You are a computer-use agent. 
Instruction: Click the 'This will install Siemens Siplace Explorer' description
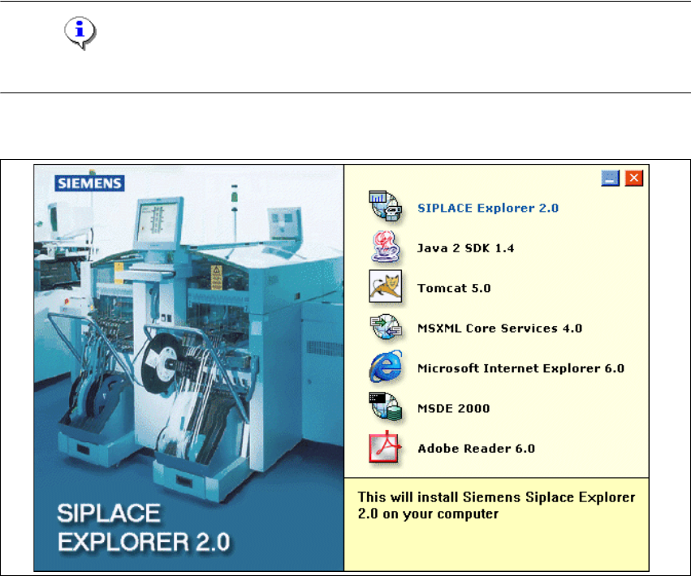click(x=496, y=505)
